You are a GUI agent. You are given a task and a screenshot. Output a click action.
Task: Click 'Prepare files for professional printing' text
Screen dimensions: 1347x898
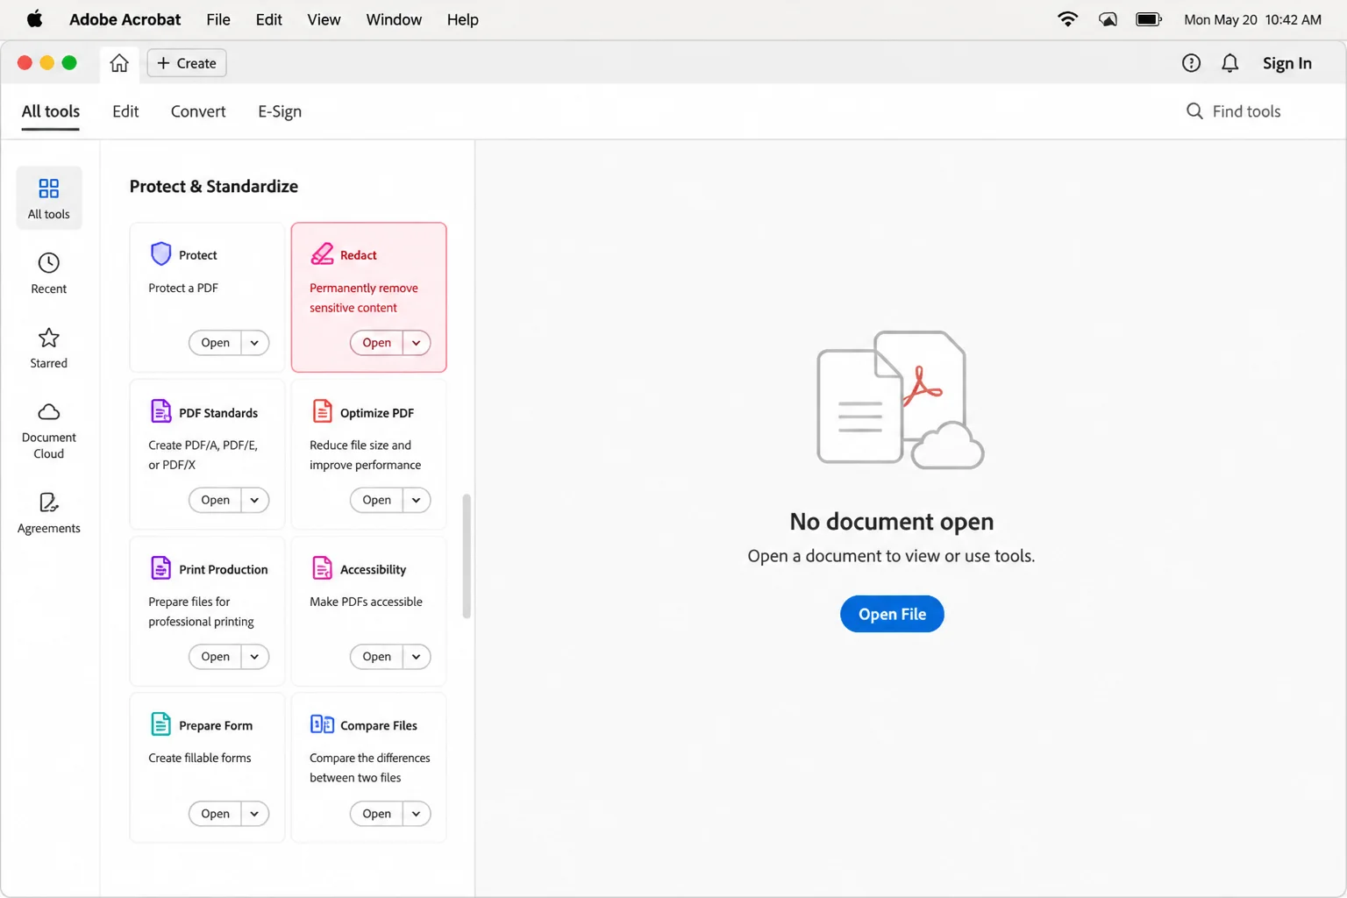(202, 612)
